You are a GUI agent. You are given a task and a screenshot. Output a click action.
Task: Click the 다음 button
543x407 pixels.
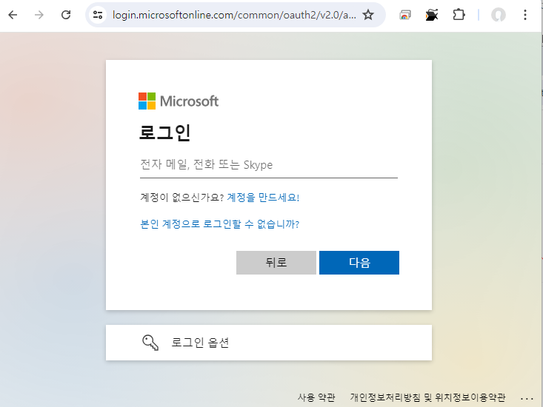[x=359, y=263]
